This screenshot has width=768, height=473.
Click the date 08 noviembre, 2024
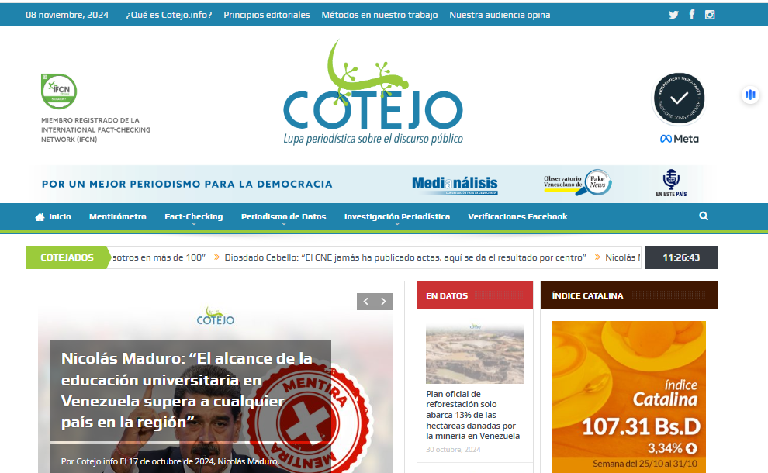click(x=67, y=15)
